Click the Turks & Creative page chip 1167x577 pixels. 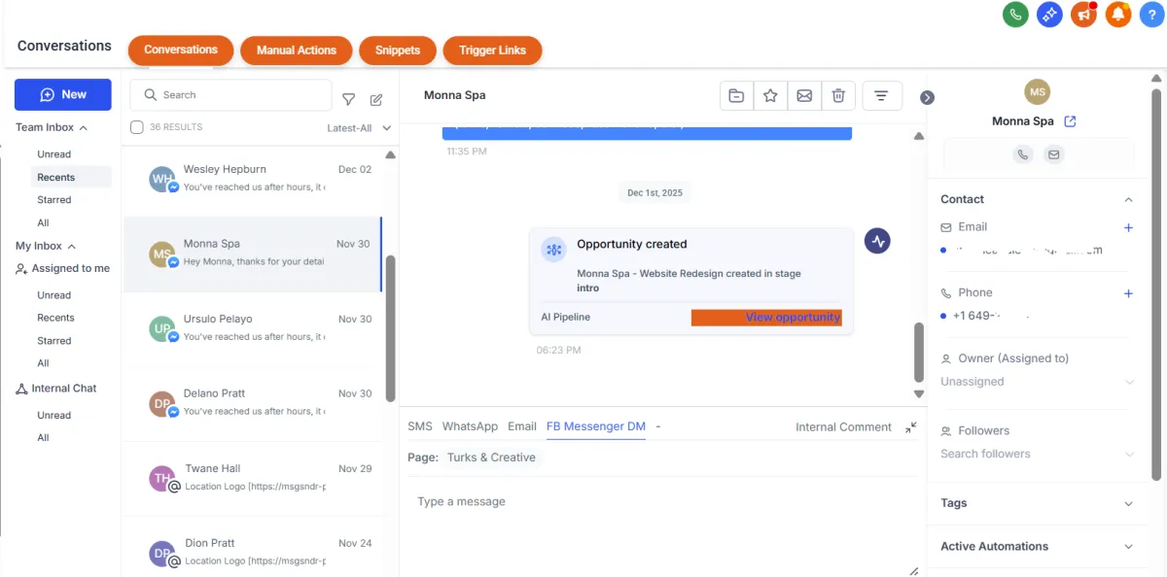pos(491,458)
